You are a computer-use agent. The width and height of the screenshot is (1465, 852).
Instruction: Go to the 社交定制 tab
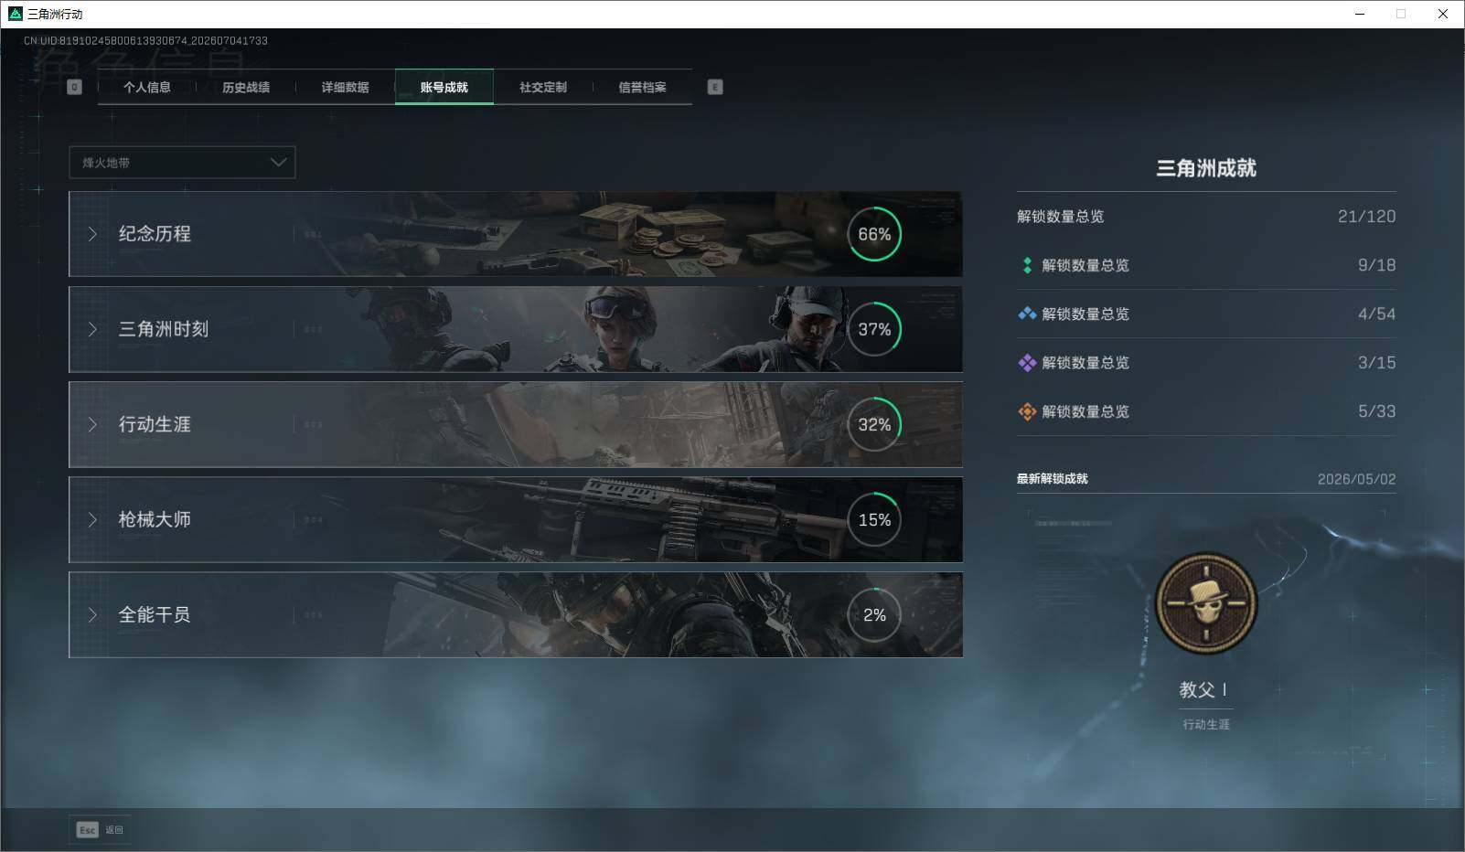(543, 87)
